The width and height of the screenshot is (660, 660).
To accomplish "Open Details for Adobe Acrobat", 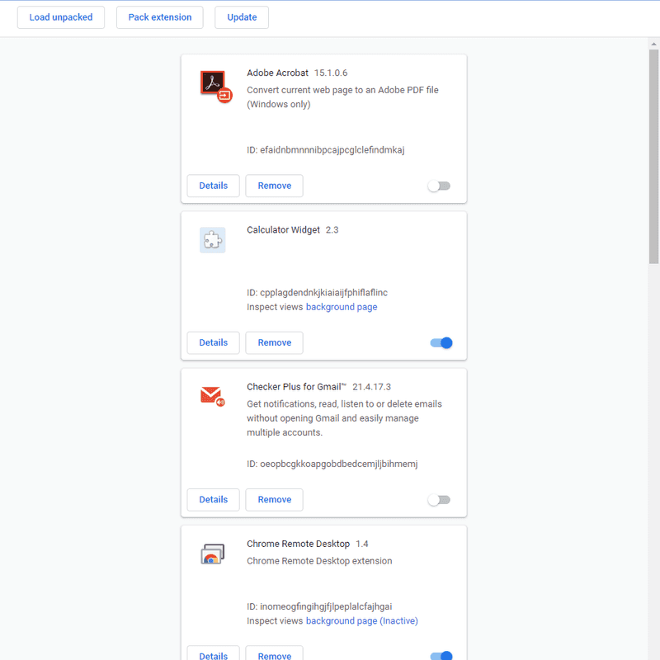I will click(x=214, y=186).
